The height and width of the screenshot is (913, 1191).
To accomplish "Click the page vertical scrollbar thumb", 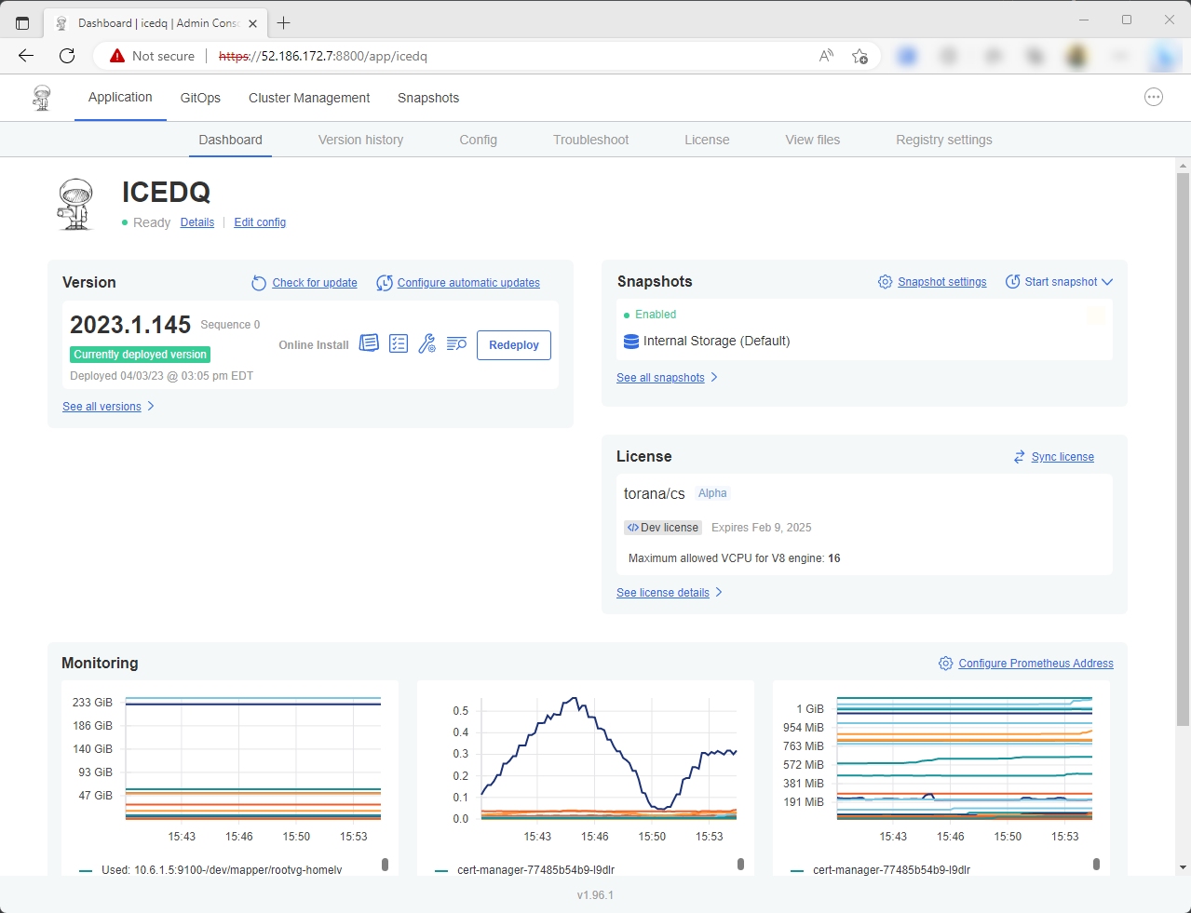I will (x=1183, y=449).
